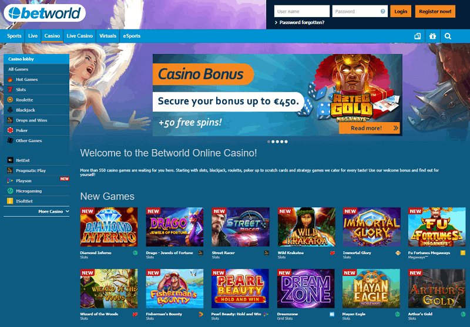The width and height of the screenshot is (470, 327).
Task: Go to eSports tab
Action: pyautogui.click(x=132, y=36)
